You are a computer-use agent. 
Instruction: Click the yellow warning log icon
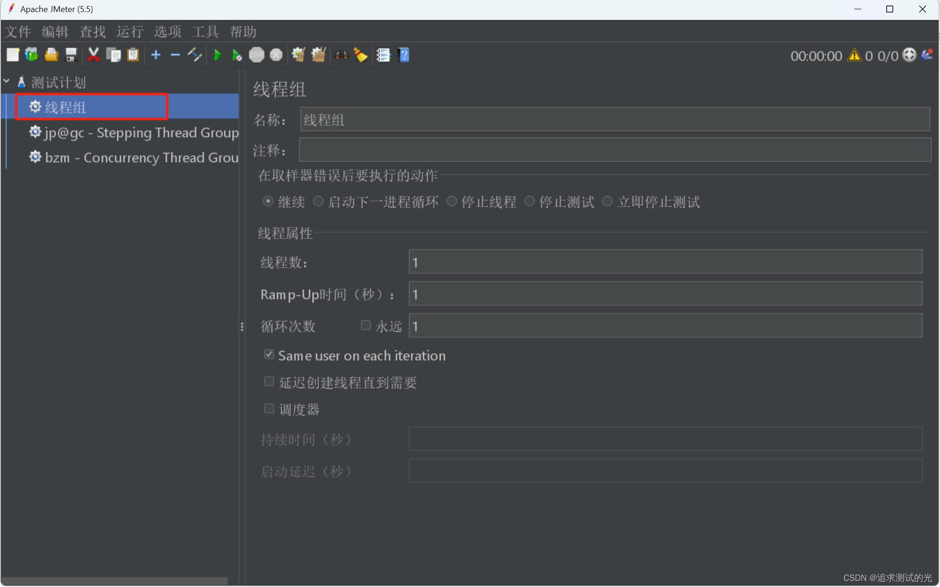[x=854, y=56]
